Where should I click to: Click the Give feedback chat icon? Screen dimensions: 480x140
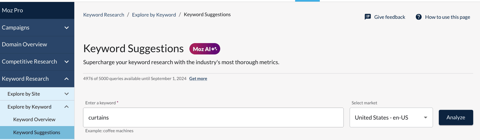click(x=367, y=17)
